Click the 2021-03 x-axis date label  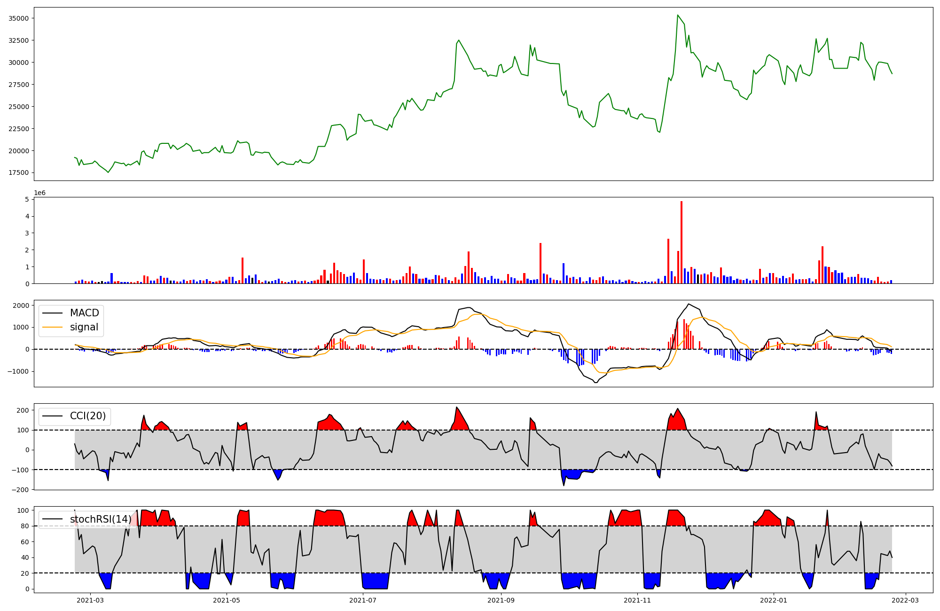coord(90,600)
